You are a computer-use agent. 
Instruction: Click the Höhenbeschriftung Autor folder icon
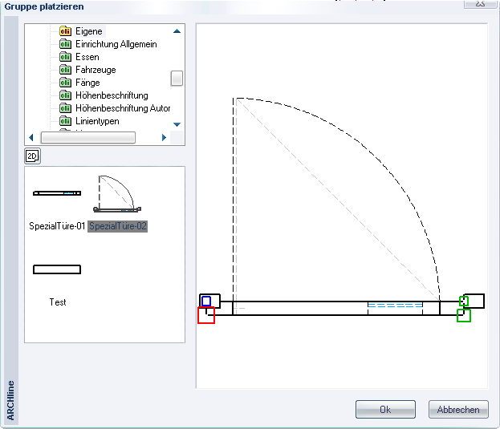pos(65,108)
